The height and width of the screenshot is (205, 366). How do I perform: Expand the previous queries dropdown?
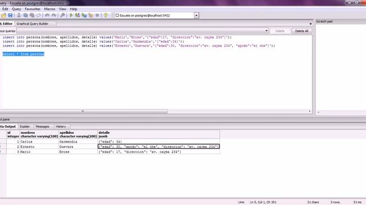click(x=266, y=31)
